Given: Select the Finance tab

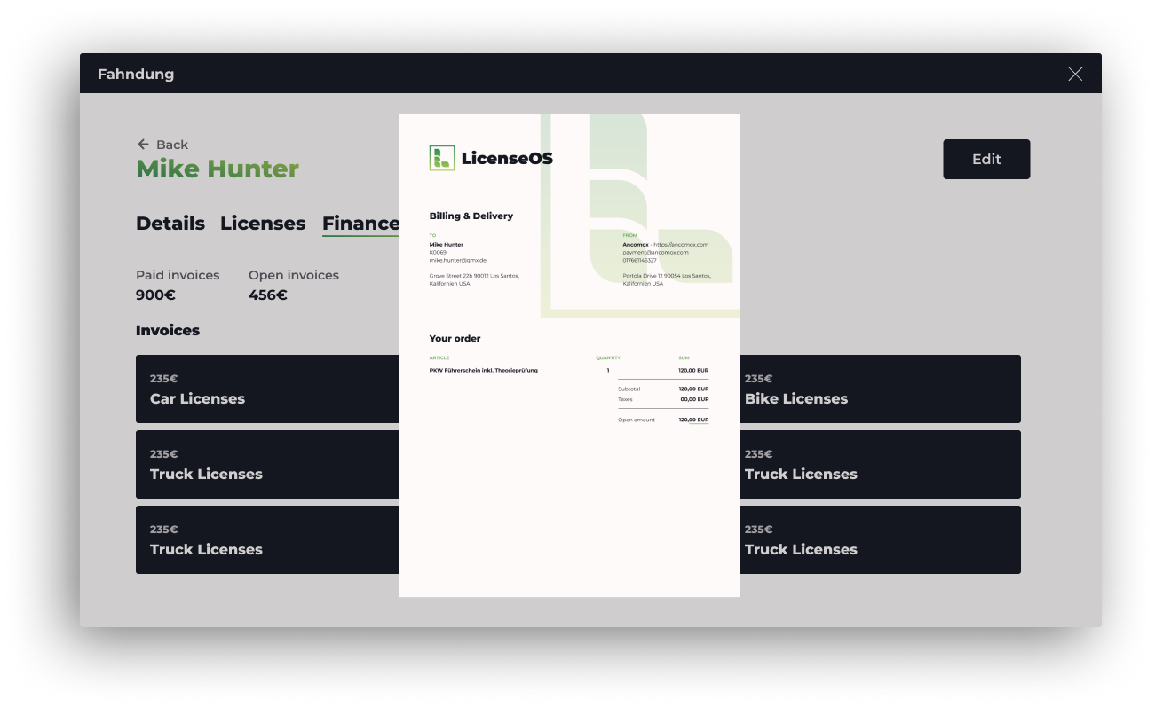Looking at the screenshot, I should coord(360,224).
